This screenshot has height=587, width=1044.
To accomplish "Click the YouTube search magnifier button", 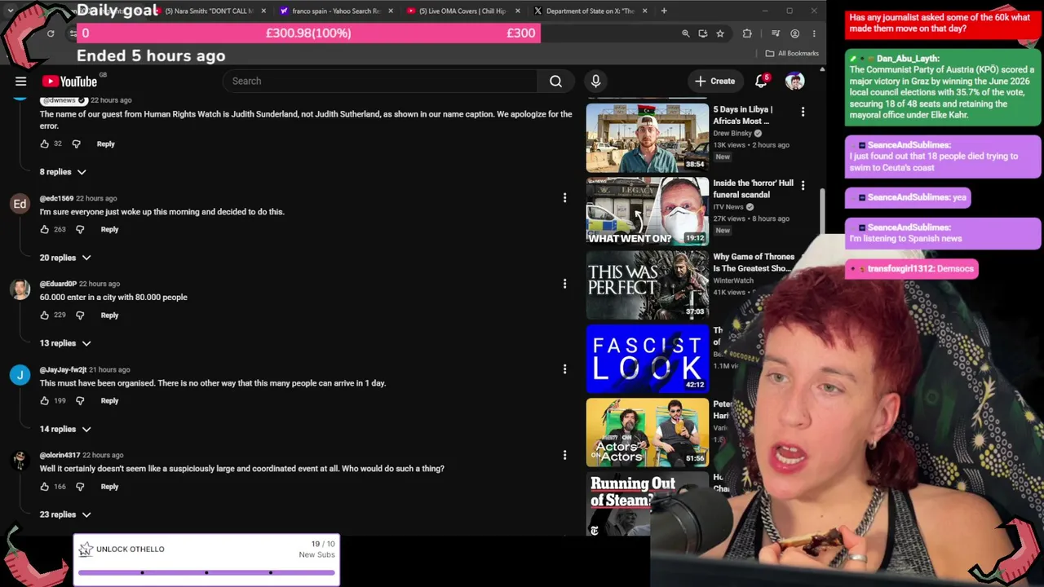I will click(x=555, y=81).
